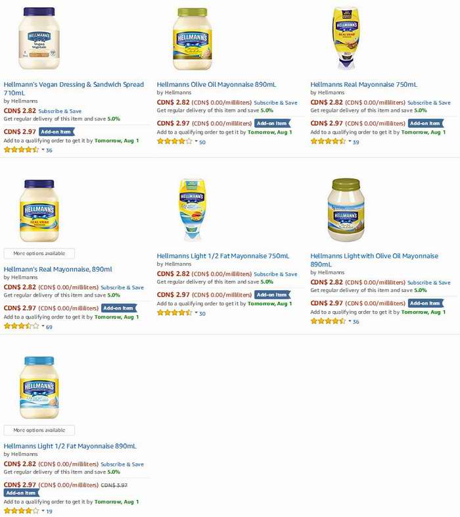Click the Add-on Item badge under Vegan Dressing
This screenshot has height=517, width=460.
point(57,132)
